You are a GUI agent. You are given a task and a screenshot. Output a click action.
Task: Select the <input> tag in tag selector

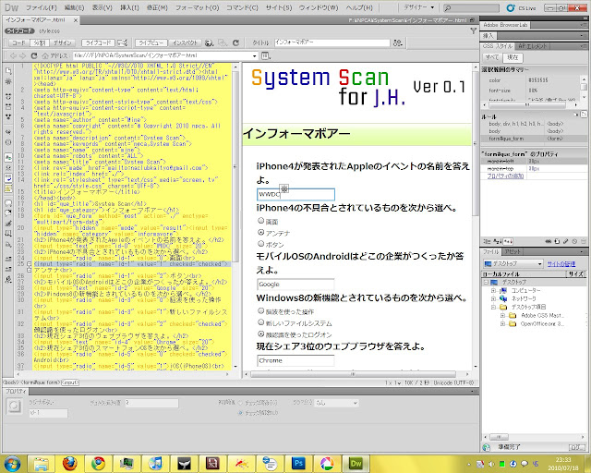[70, 382]
